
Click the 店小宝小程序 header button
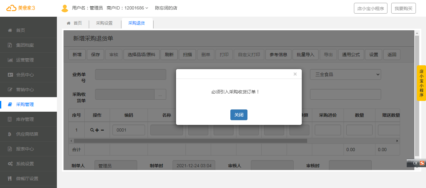point(371,9)
